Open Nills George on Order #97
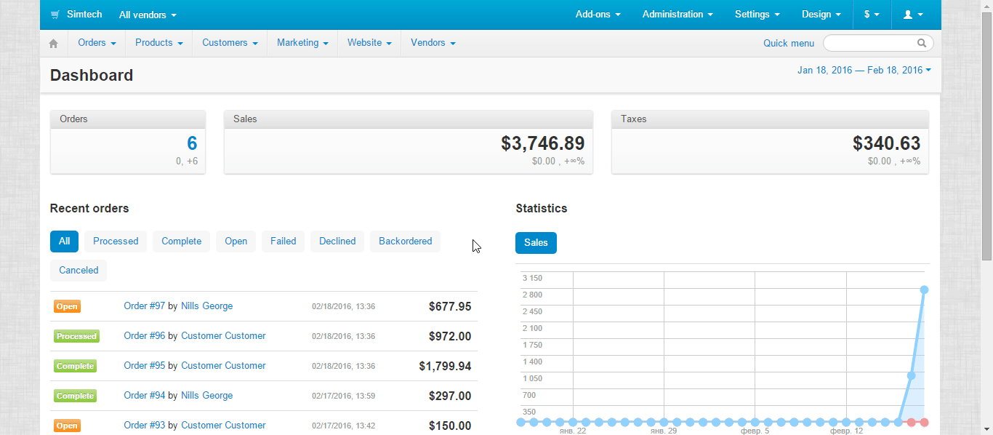This screenshot has height=435, width=993. [207, 306]
